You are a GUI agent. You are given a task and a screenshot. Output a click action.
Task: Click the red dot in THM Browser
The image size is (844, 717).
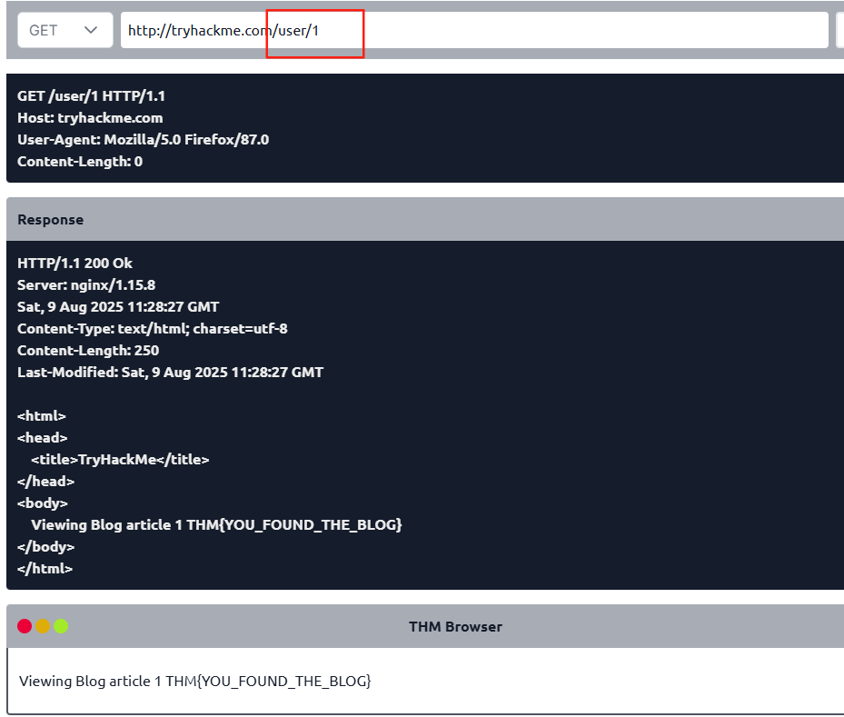pos(25,626)
